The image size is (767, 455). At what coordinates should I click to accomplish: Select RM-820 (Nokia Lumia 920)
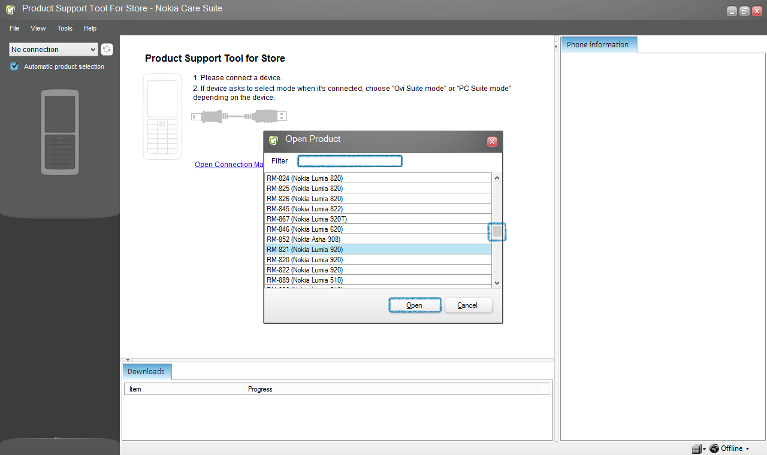point(378,260)
